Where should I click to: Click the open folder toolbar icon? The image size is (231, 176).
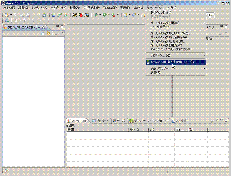coord(53,15)
